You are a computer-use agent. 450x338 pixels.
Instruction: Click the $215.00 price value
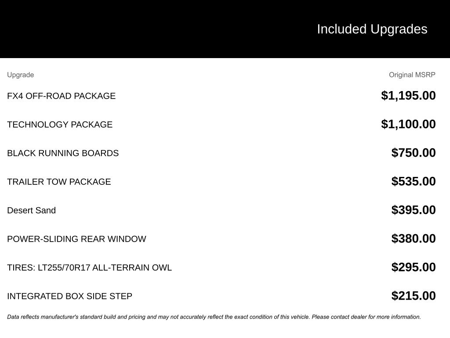click(x=414, y=296)
